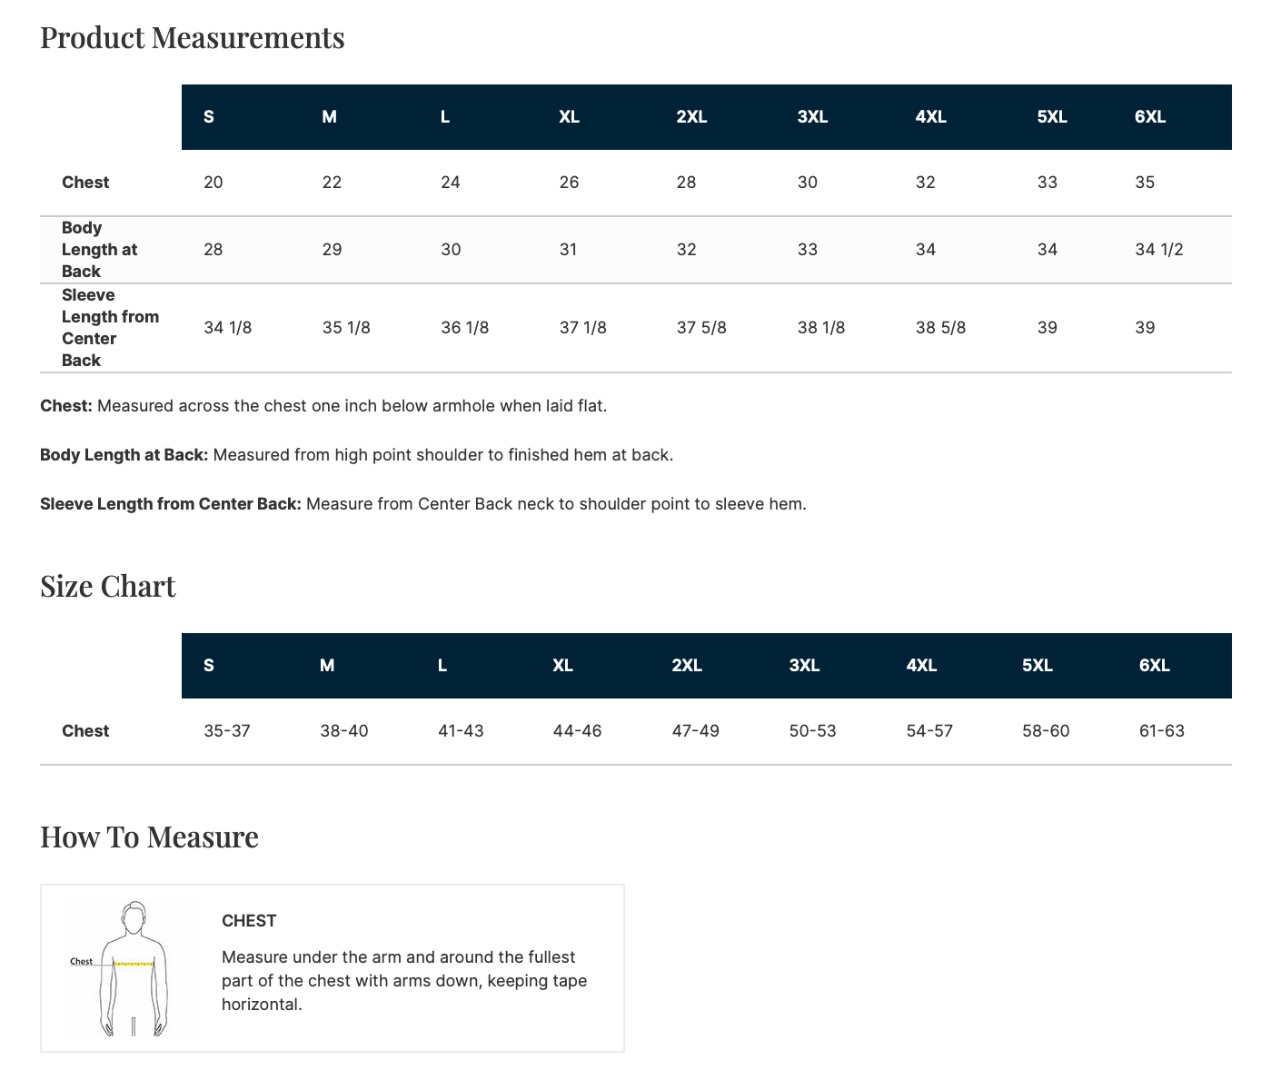Image resolution: width=1281 pixels, height=1070 pixels.
Task: Select the 34 1/2 body length value
Action: coord(1159,250)
